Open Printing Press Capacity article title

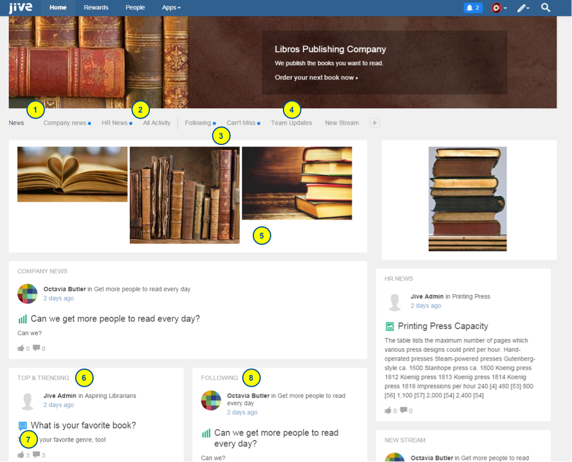[x=443, y=326]
